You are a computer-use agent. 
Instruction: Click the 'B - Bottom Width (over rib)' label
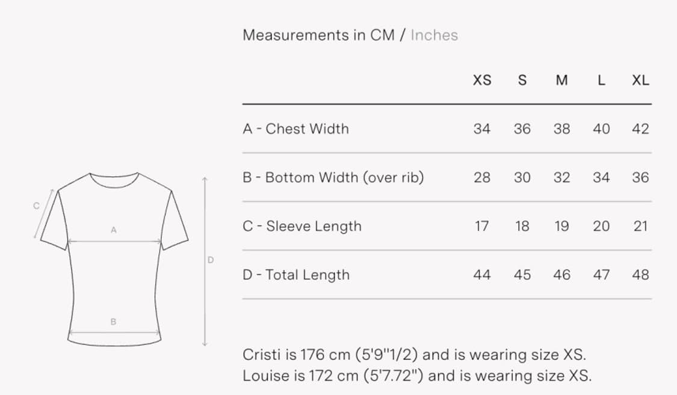[333, 177]
